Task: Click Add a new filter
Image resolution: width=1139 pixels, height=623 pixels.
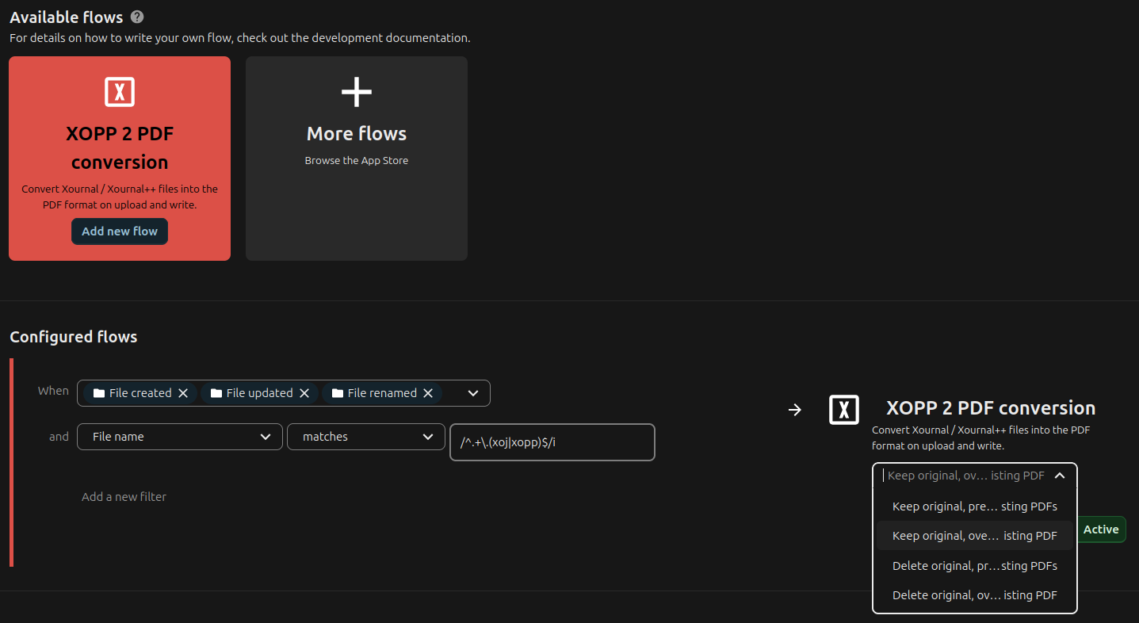Action: pyautogui.click(x=124, y=497)
